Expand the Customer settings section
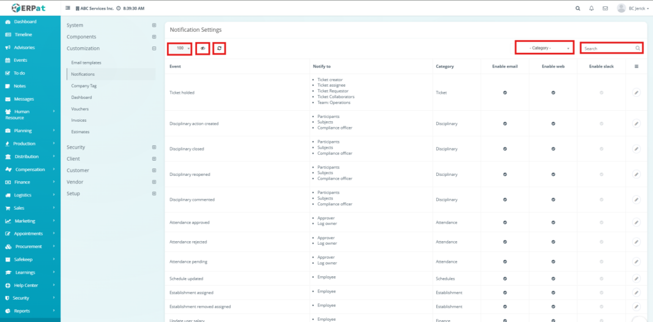 point(154,170)
